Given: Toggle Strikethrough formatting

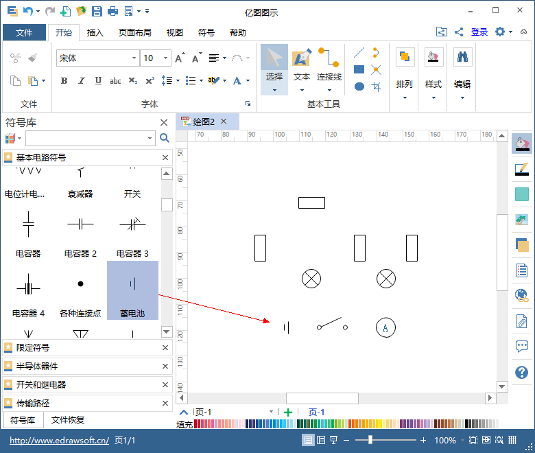Looking at the screenshot, I should pos(115,81).
